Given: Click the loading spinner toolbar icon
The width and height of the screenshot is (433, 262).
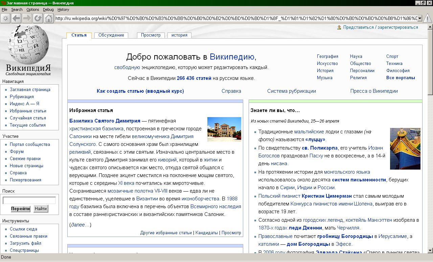Looking at the screenshot, I should pyautogui.click(x=5, y=18).
